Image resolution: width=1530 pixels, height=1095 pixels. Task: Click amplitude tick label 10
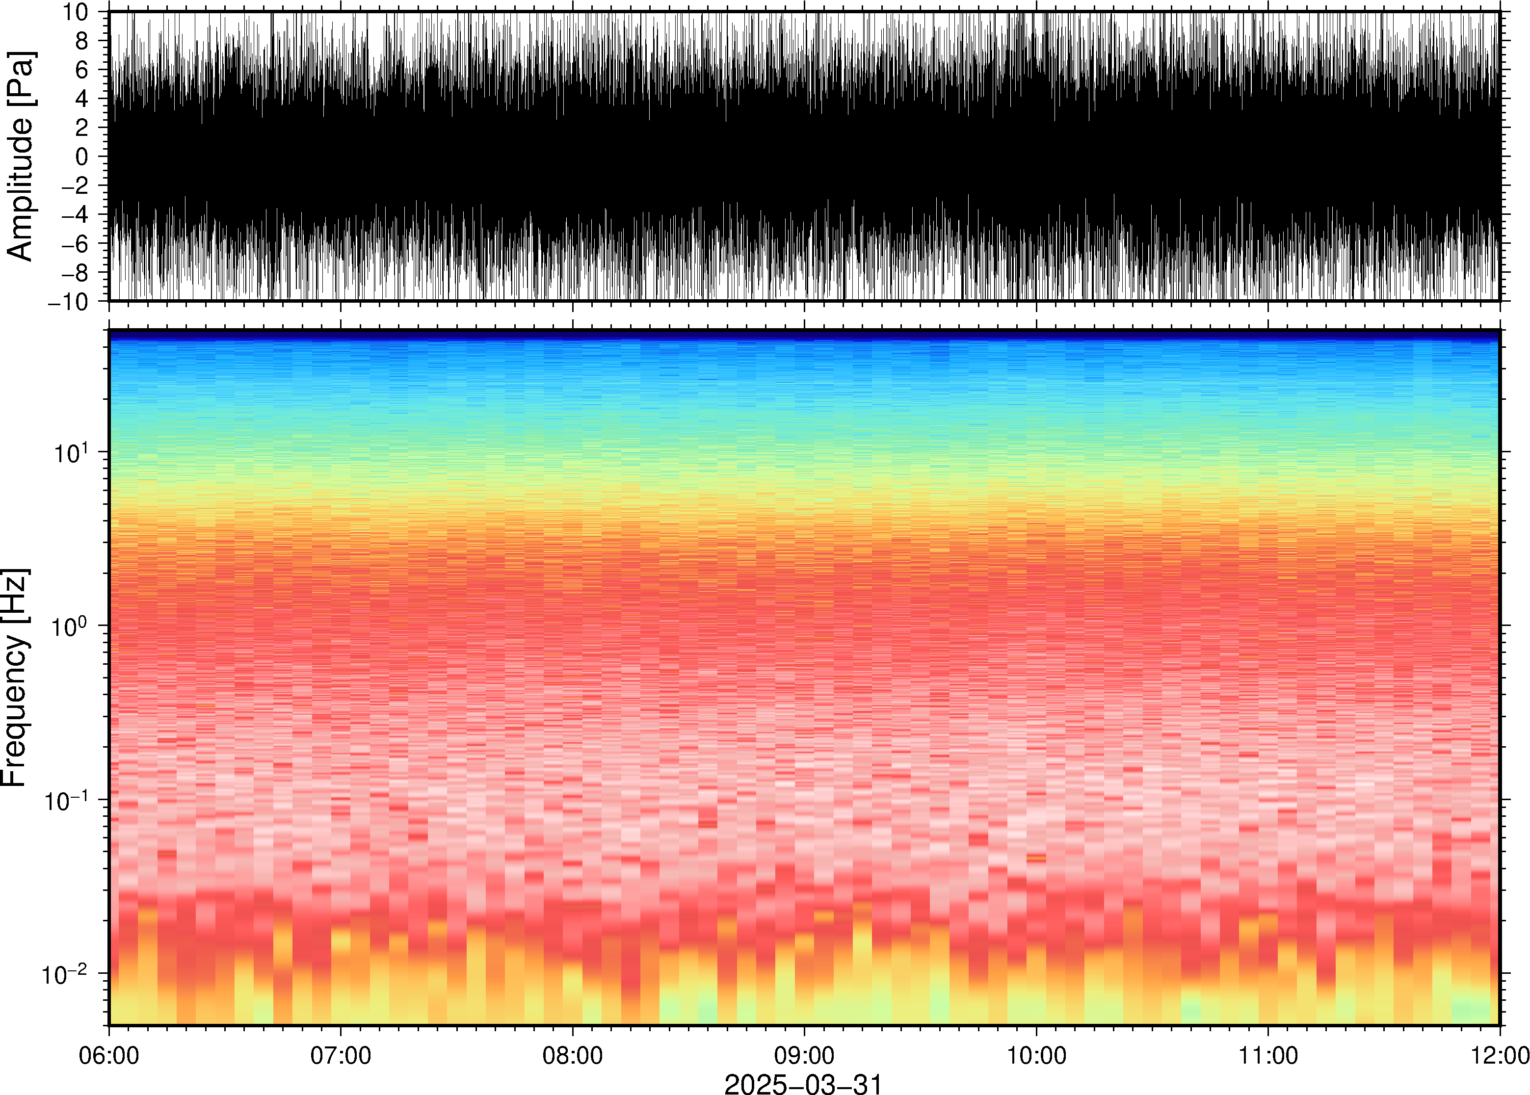pos(76,12)
